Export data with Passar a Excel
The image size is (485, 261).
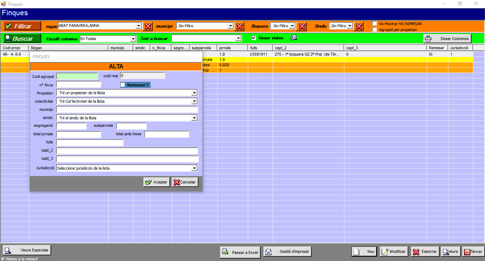(x=240, y=252)
